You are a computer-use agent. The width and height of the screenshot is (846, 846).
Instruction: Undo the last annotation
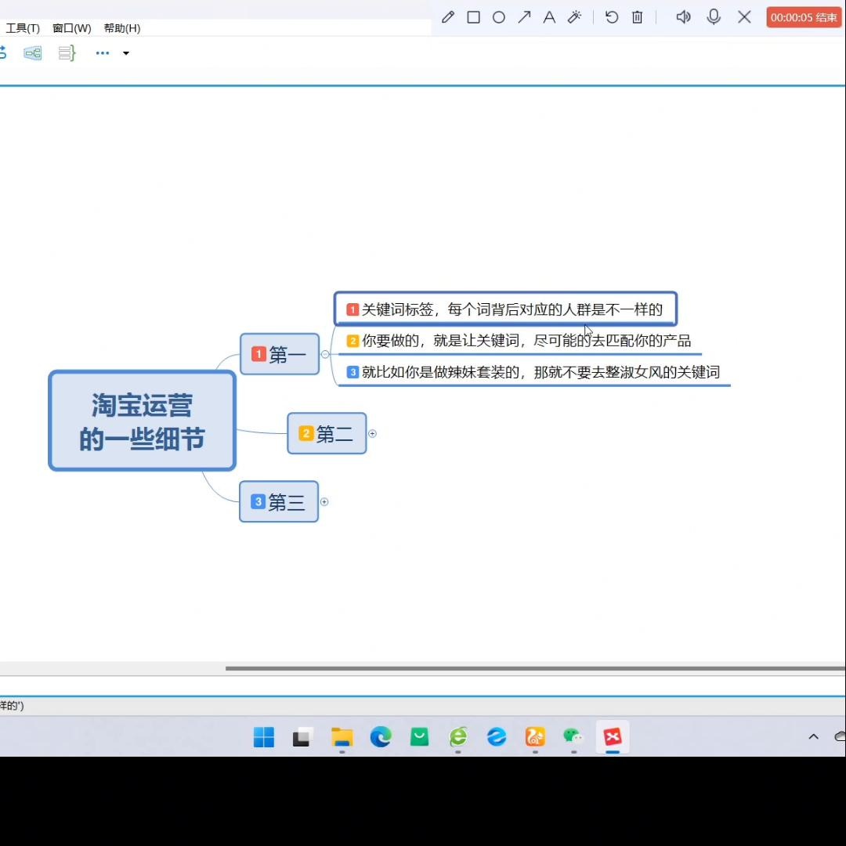pyautogui.click(x=611, y=17)
